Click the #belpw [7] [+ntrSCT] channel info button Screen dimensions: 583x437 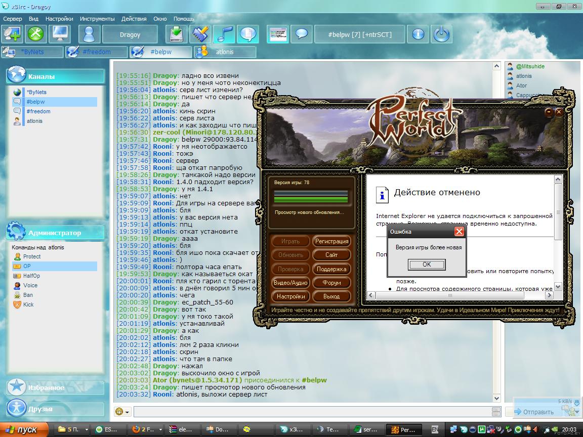pyautogui.click(x=359, y=34)
